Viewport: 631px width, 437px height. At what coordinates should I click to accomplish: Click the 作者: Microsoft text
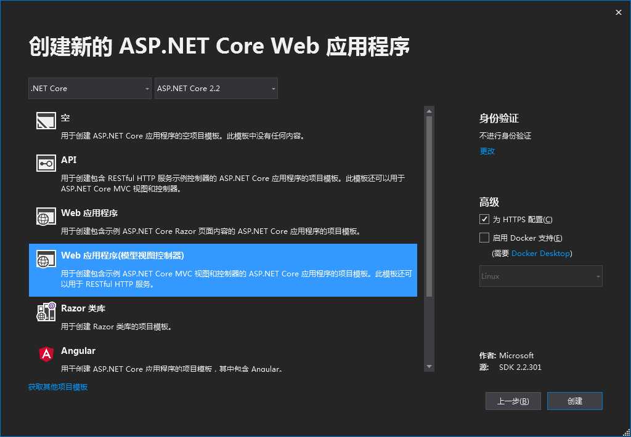click(507, 355)
